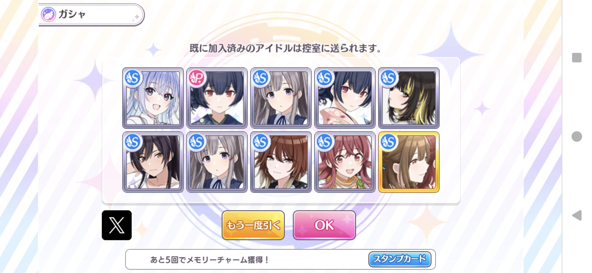Open the スタンプカード stamp card
This screenshot has width=592, height=273.
tap(400, 259)
